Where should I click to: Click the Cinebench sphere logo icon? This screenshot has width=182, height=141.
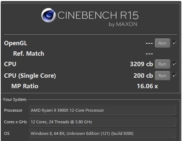48,15
